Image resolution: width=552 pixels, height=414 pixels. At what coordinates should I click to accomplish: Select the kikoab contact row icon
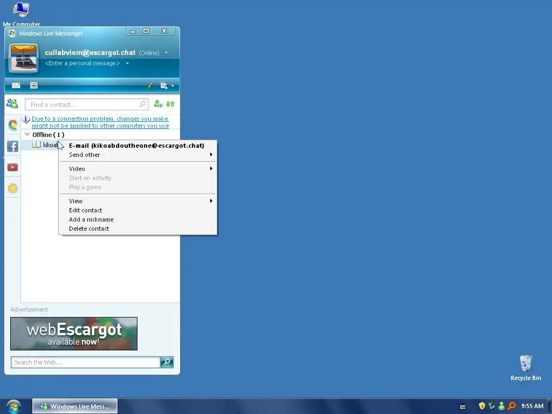pos(37,144)
